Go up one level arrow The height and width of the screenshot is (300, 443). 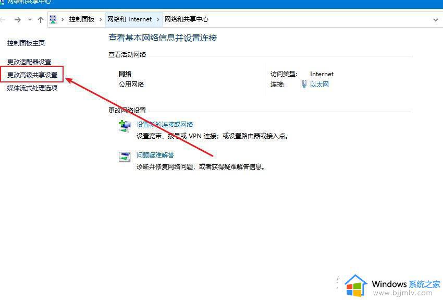coord(41,19)
